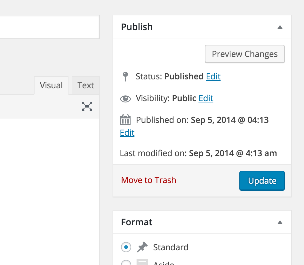This screenshot has height=265, width=304.
Task: Click the Standard format pushpin icon
Action: (x=142, y=247)
